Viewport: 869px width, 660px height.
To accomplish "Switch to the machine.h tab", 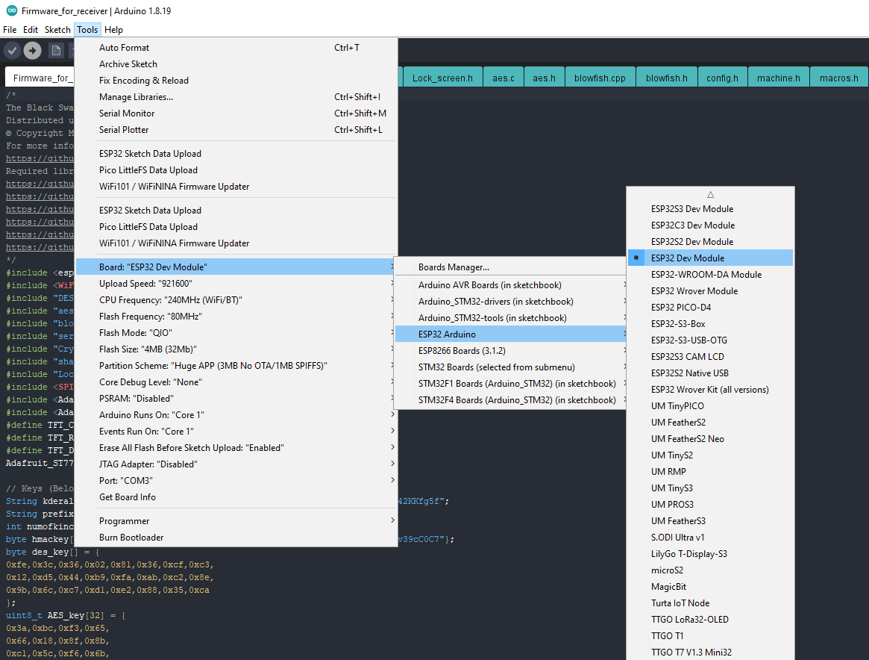I will pos(779,78).
